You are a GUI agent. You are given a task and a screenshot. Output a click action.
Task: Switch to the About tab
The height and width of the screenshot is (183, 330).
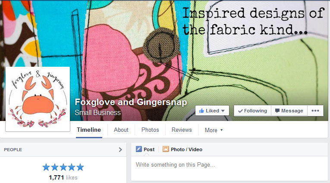coord(121,130)
